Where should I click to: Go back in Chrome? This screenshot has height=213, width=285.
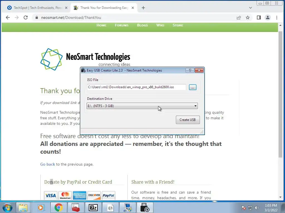pyautogui.click(x=8, y=17)
